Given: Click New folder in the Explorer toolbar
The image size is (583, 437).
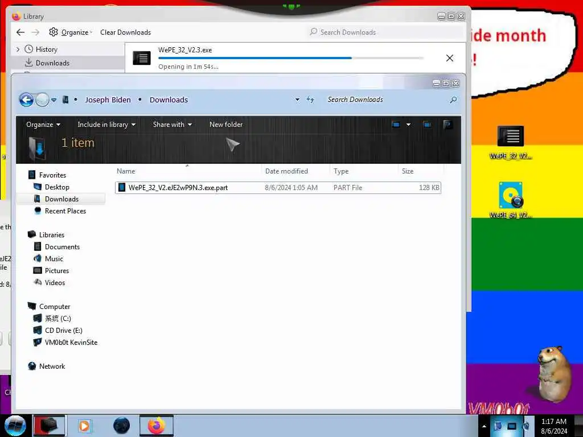Looking at the screenshot, I should tap(226, 125).
